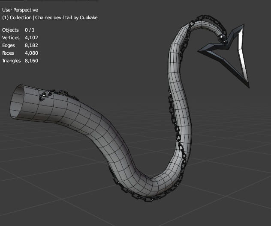Click the User Perspective view label

click(x=20, y=10)
